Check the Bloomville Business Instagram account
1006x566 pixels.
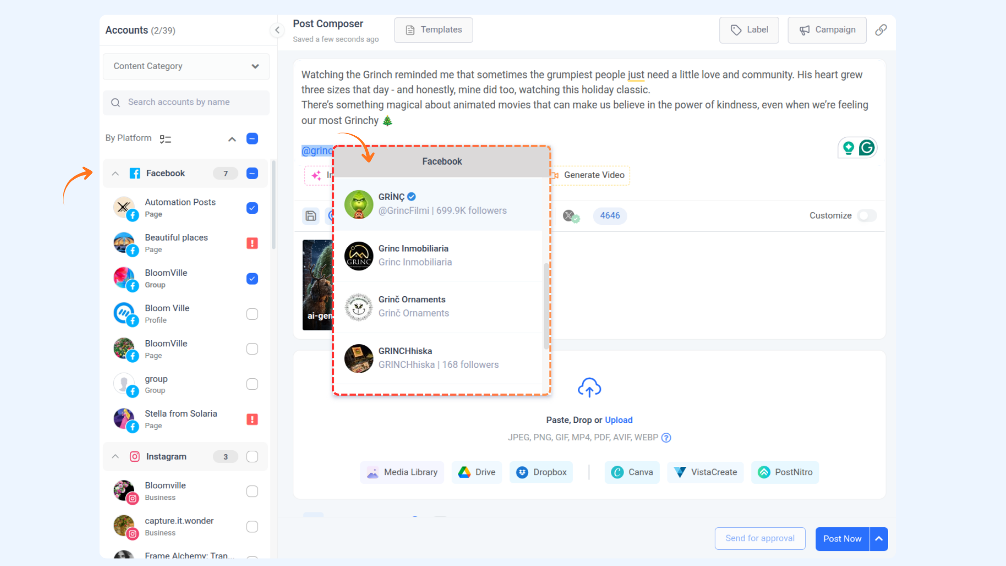pyautogui.click(x=252, y=492)
